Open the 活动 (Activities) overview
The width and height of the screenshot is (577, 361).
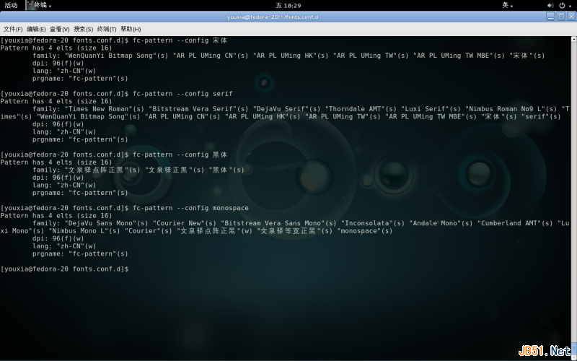tap(11, 6)
